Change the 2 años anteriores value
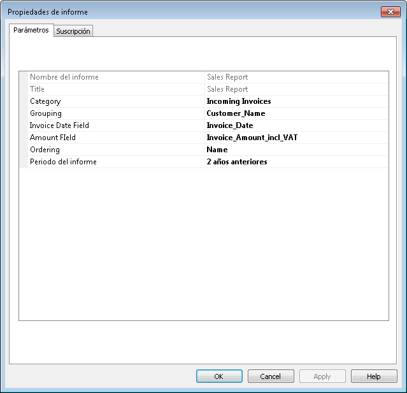Screen dimensions: 407x393 click(296, 162)
